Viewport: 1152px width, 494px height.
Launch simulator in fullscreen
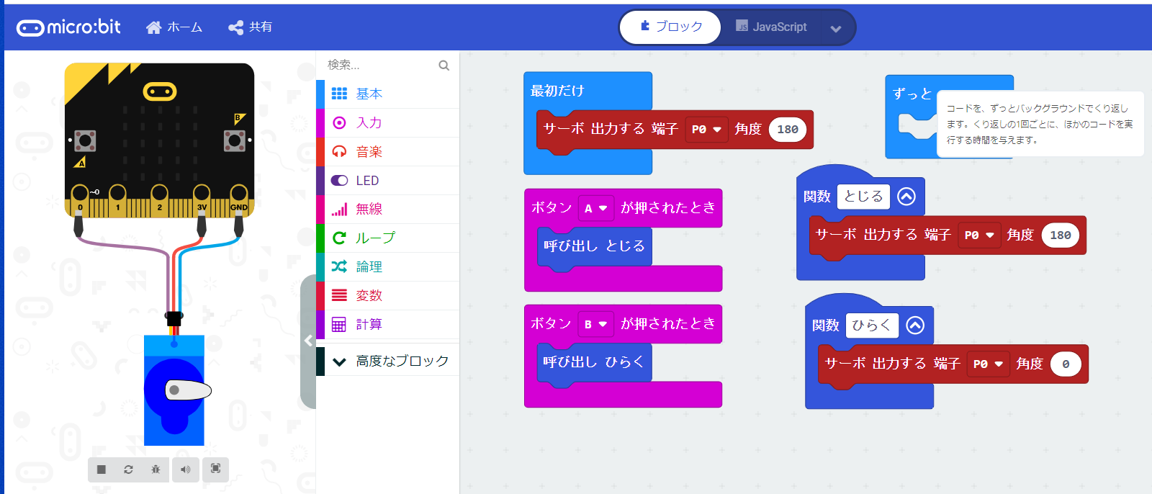pos(215,469)
